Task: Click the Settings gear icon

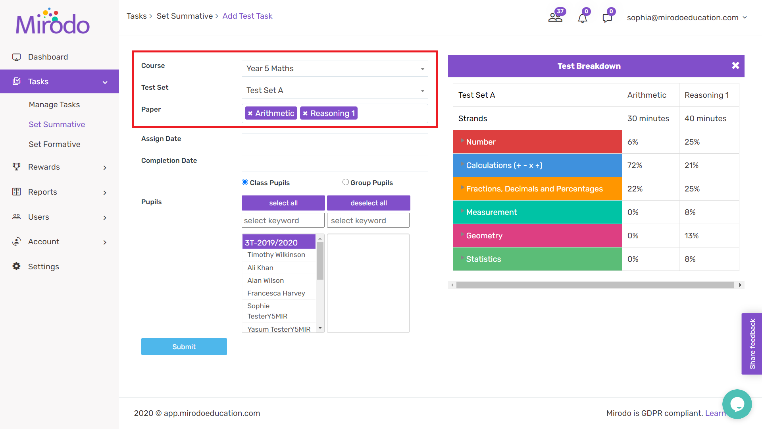Action: [x=16, y=266]
